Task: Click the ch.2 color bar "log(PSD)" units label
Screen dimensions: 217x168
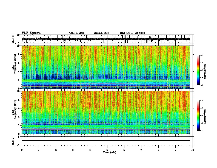Action: point(205,117)
